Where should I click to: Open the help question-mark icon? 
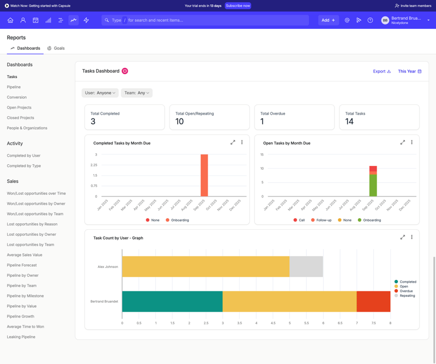(x=370, y=20)
